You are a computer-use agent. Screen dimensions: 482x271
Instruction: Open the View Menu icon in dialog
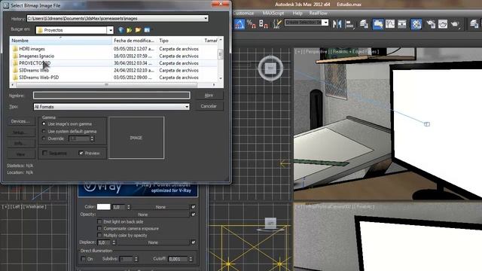[147, 30]
